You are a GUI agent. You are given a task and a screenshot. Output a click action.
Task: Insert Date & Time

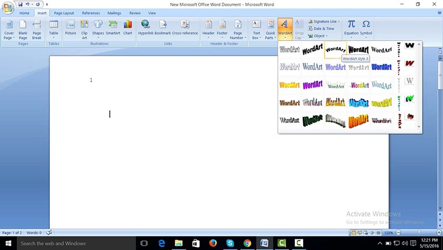pyautogui.click(x=321, y=28)
